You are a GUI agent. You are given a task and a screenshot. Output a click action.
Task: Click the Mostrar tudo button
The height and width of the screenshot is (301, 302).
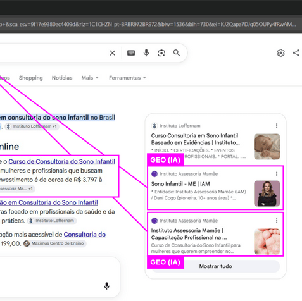[216, 266]
